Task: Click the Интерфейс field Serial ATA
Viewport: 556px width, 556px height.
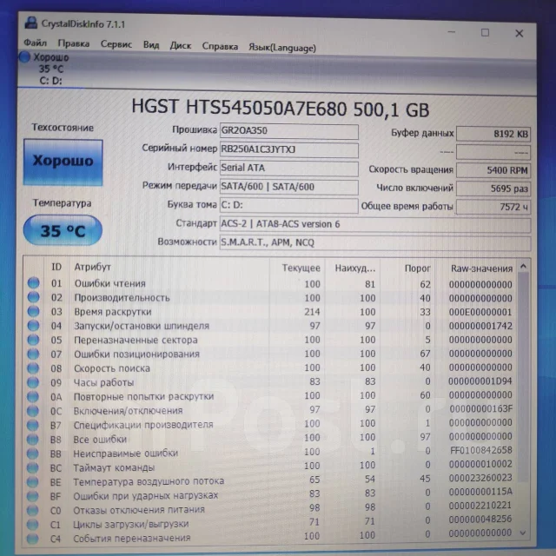Action: 288,169
